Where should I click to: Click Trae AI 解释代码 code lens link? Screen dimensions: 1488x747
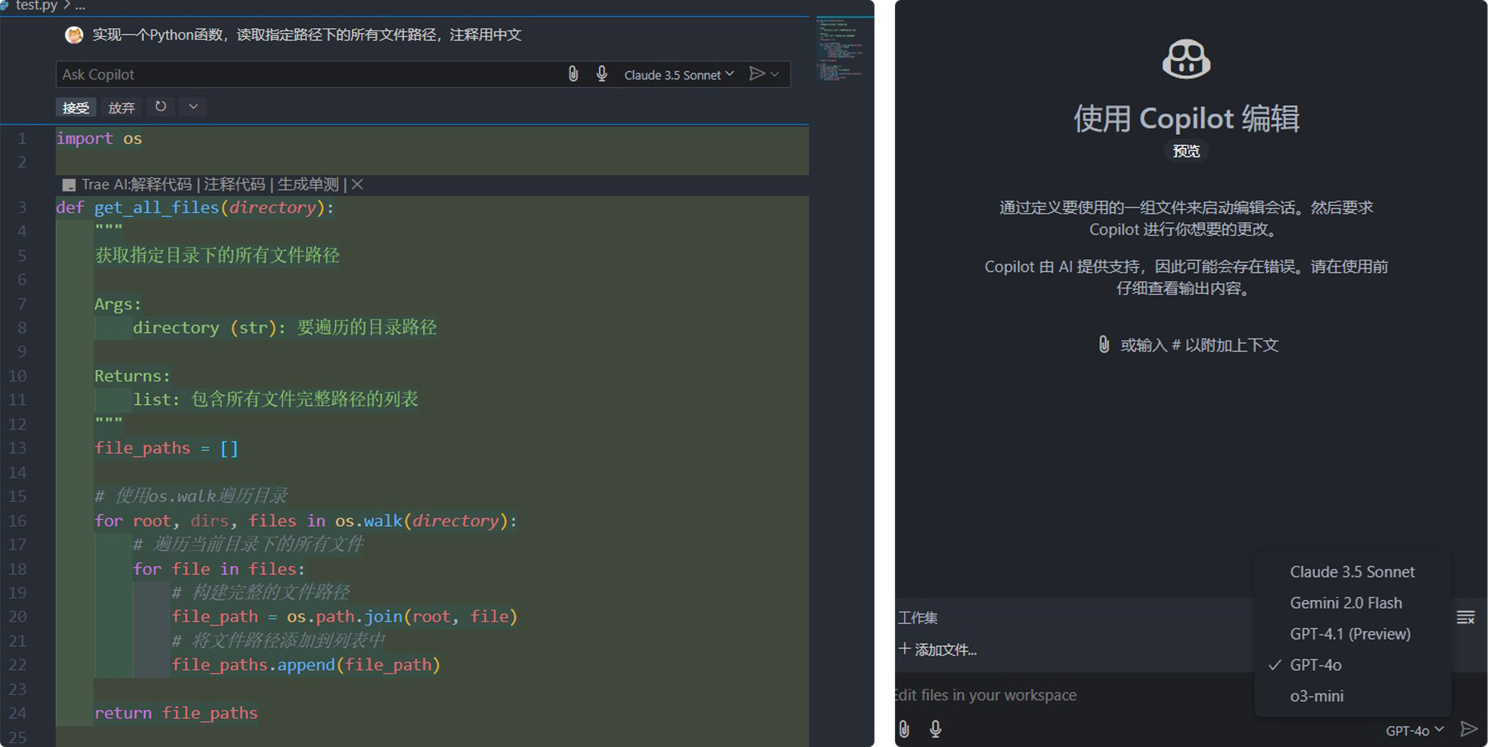161,184
